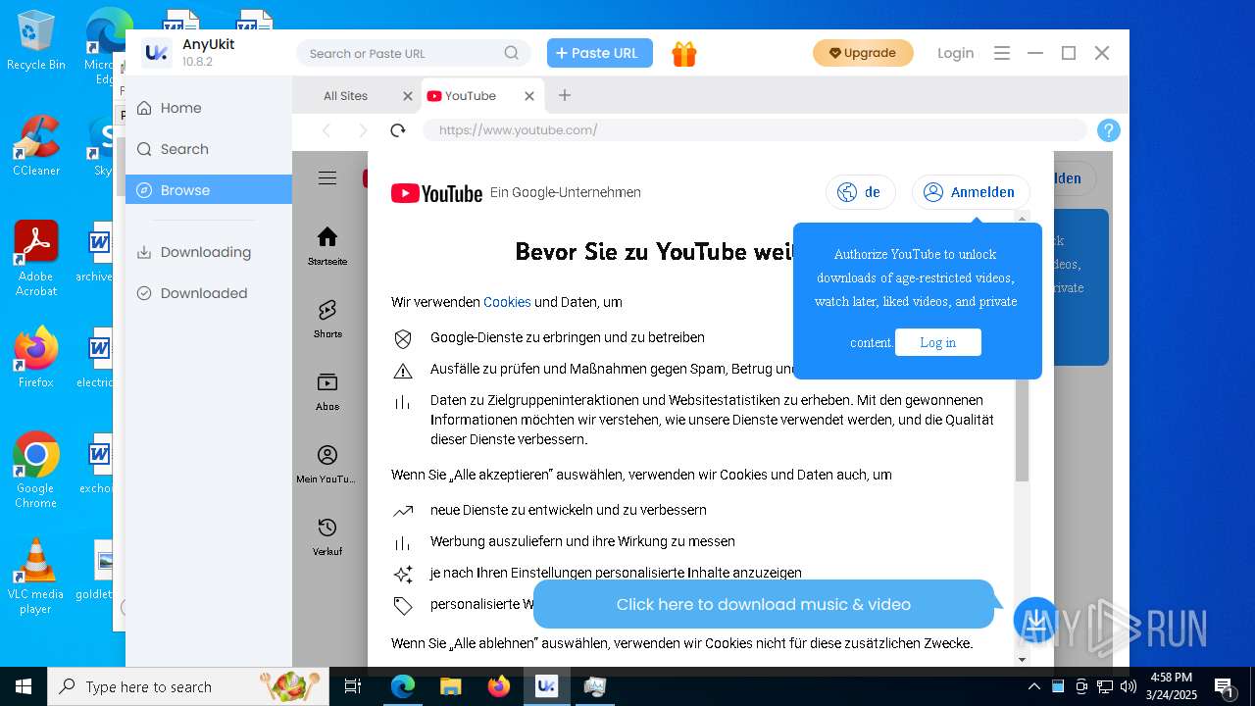Click the reload page icon

pos(397,130)
